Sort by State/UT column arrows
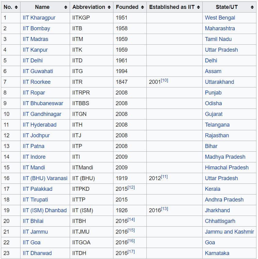The height and width of the screenshot is (259, 258). tap(252, 7)
